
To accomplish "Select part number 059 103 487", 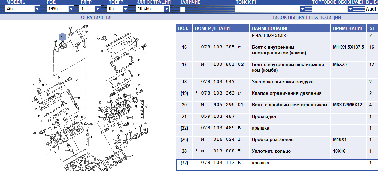I will (218, 117).
